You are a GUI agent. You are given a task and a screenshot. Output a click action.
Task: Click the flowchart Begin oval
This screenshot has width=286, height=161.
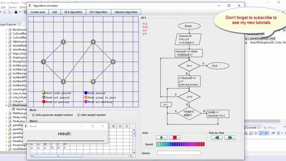(x=189, y=26)
